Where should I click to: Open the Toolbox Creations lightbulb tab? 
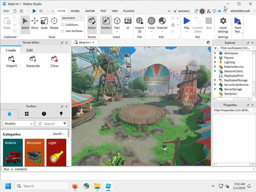click(61, 114)
